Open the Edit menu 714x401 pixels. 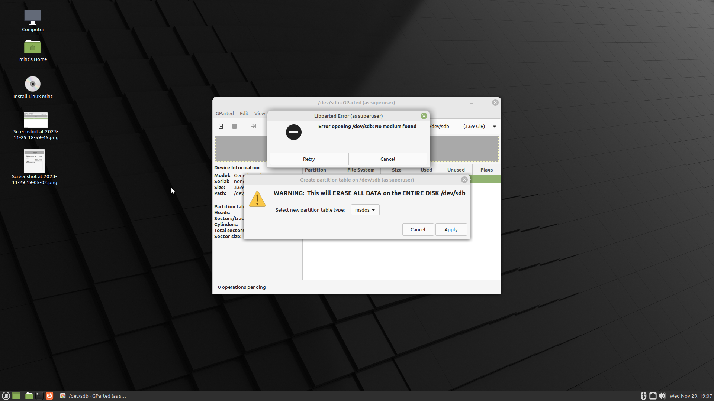[x=244, y=113]
